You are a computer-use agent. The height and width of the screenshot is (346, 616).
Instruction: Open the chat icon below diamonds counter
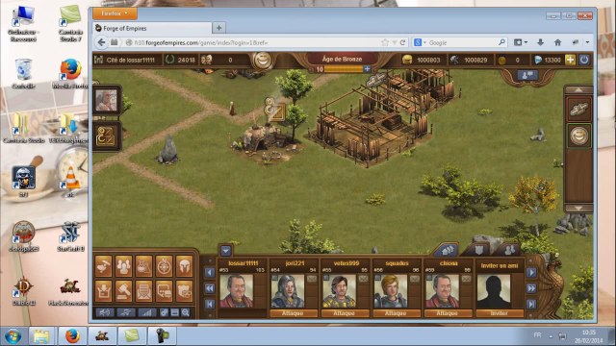click(527, 75)
